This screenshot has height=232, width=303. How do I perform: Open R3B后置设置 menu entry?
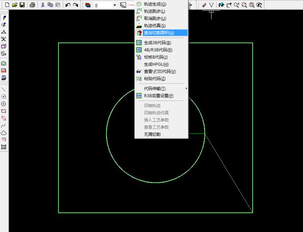pos(158,96)
